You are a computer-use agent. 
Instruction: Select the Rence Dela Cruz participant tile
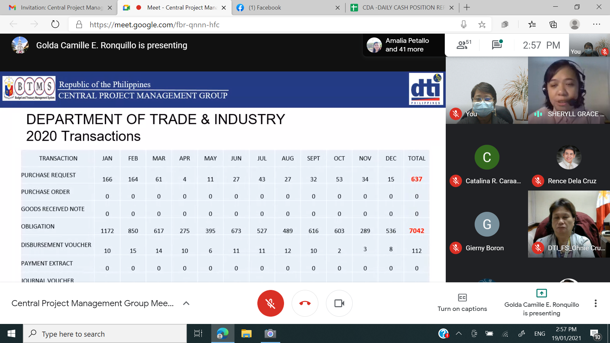569,157
